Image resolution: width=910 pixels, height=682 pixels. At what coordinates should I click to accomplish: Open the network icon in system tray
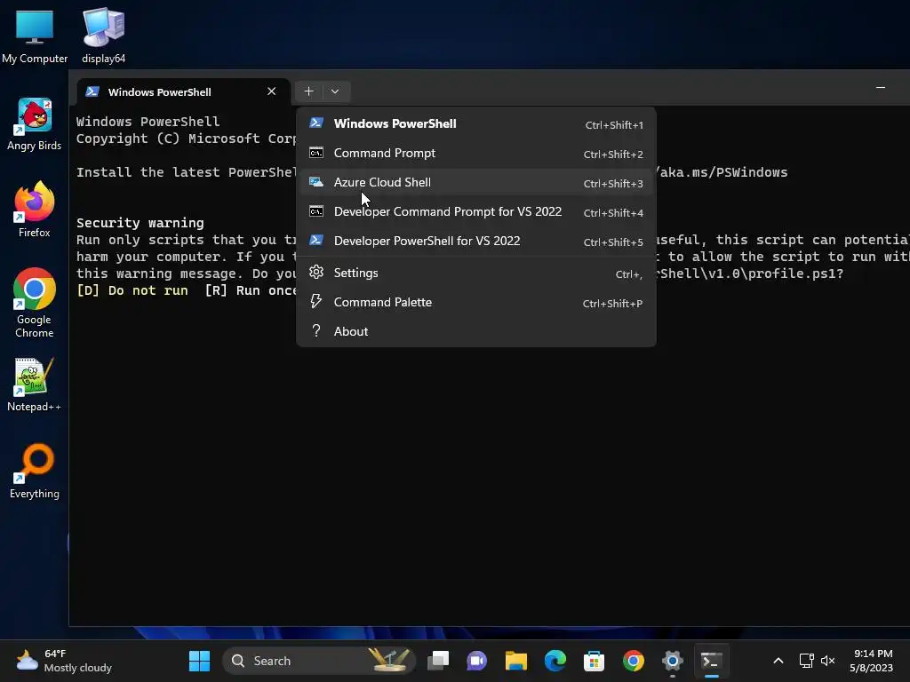click(807, 661)
